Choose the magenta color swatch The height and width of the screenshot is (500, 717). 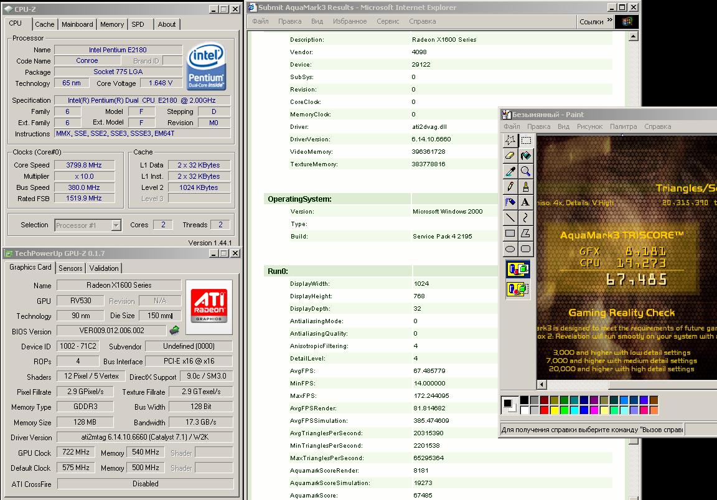(x=594, y=410)
